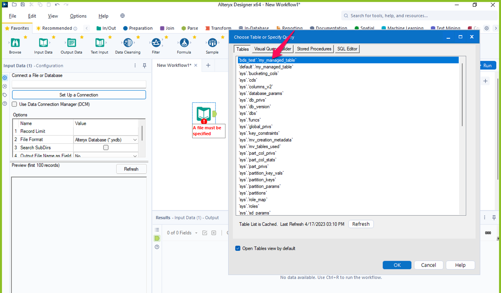This screenshot has width=501, height=293.
Task: Select `sys`.`partitions` table row
Action: click(348, 193)
